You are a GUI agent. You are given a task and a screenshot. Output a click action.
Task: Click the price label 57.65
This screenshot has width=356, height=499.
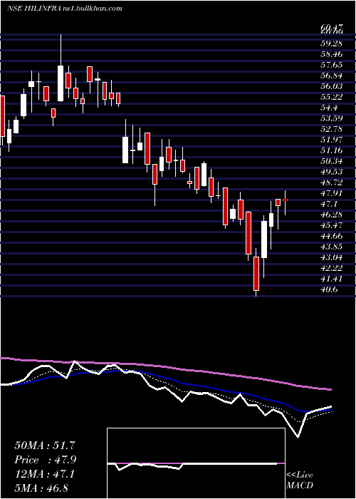[x=331, y=65]
